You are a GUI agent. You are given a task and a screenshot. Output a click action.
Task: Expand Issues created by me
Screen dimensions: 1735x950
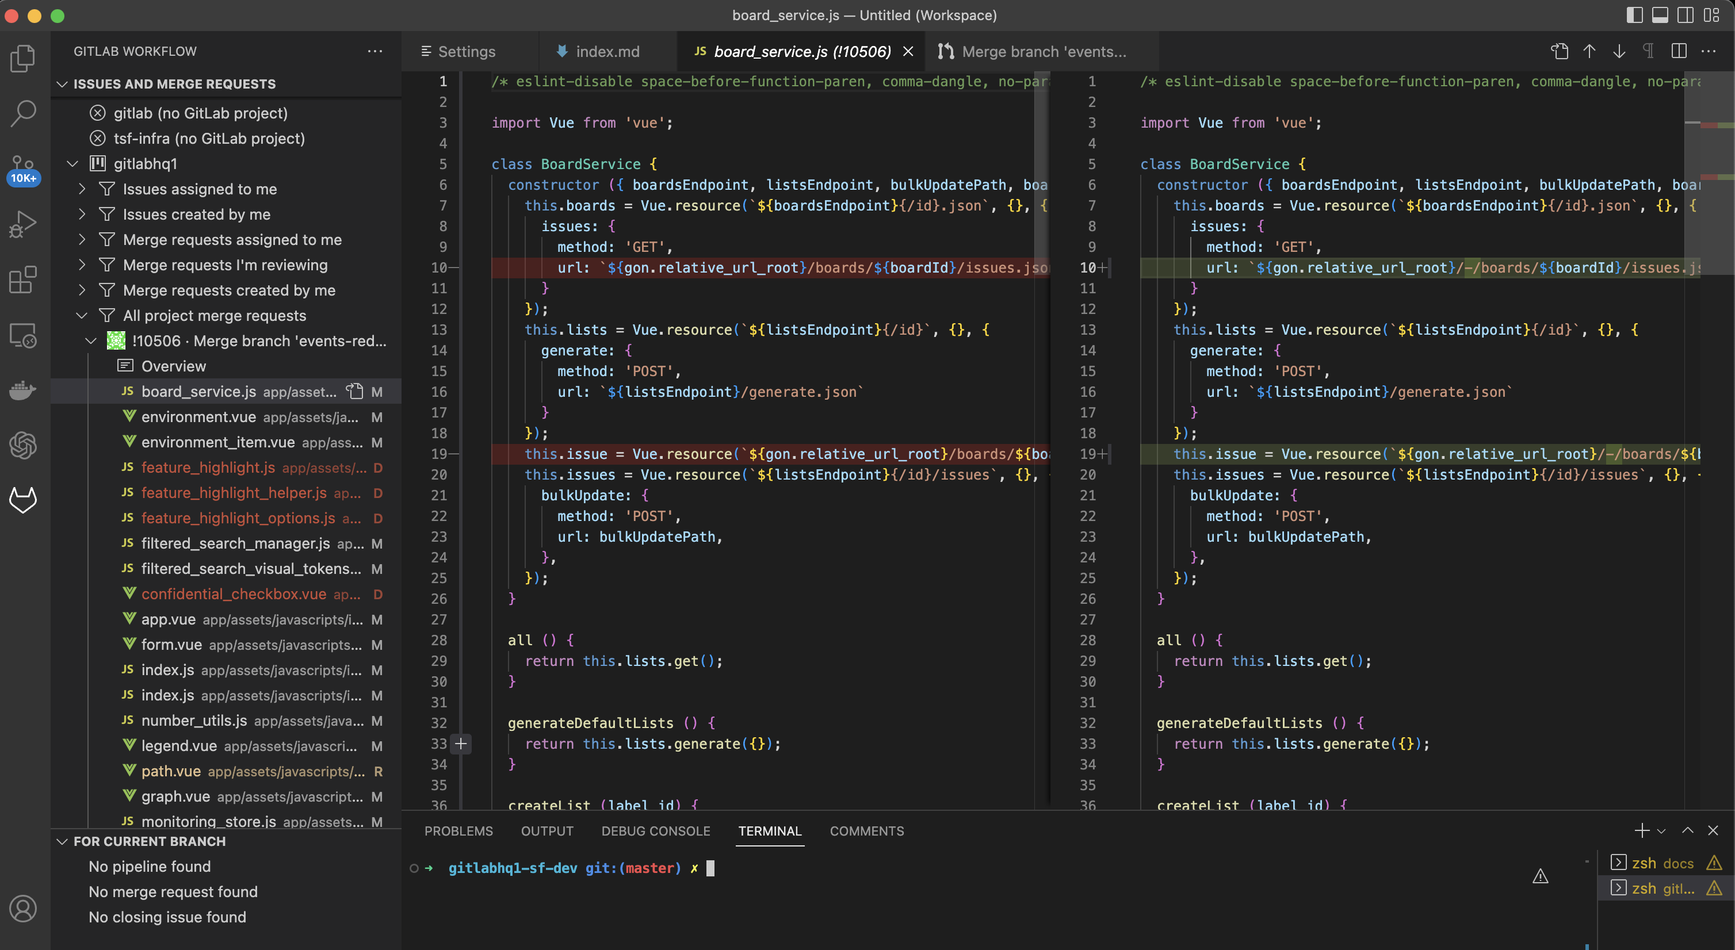[x=82, y=214]
